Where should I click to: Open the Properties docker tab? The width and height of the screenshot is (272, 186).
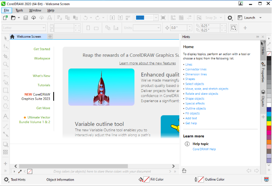263,73
